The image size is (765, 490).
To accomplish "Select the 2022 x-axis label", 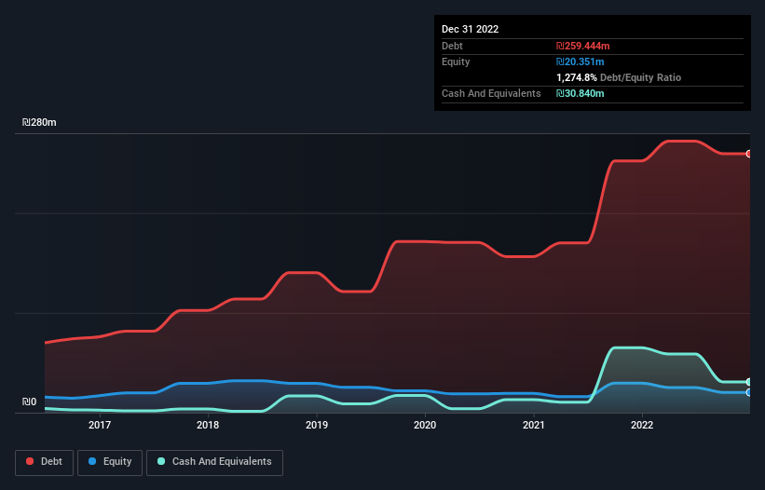I will (x=642, y=425).
